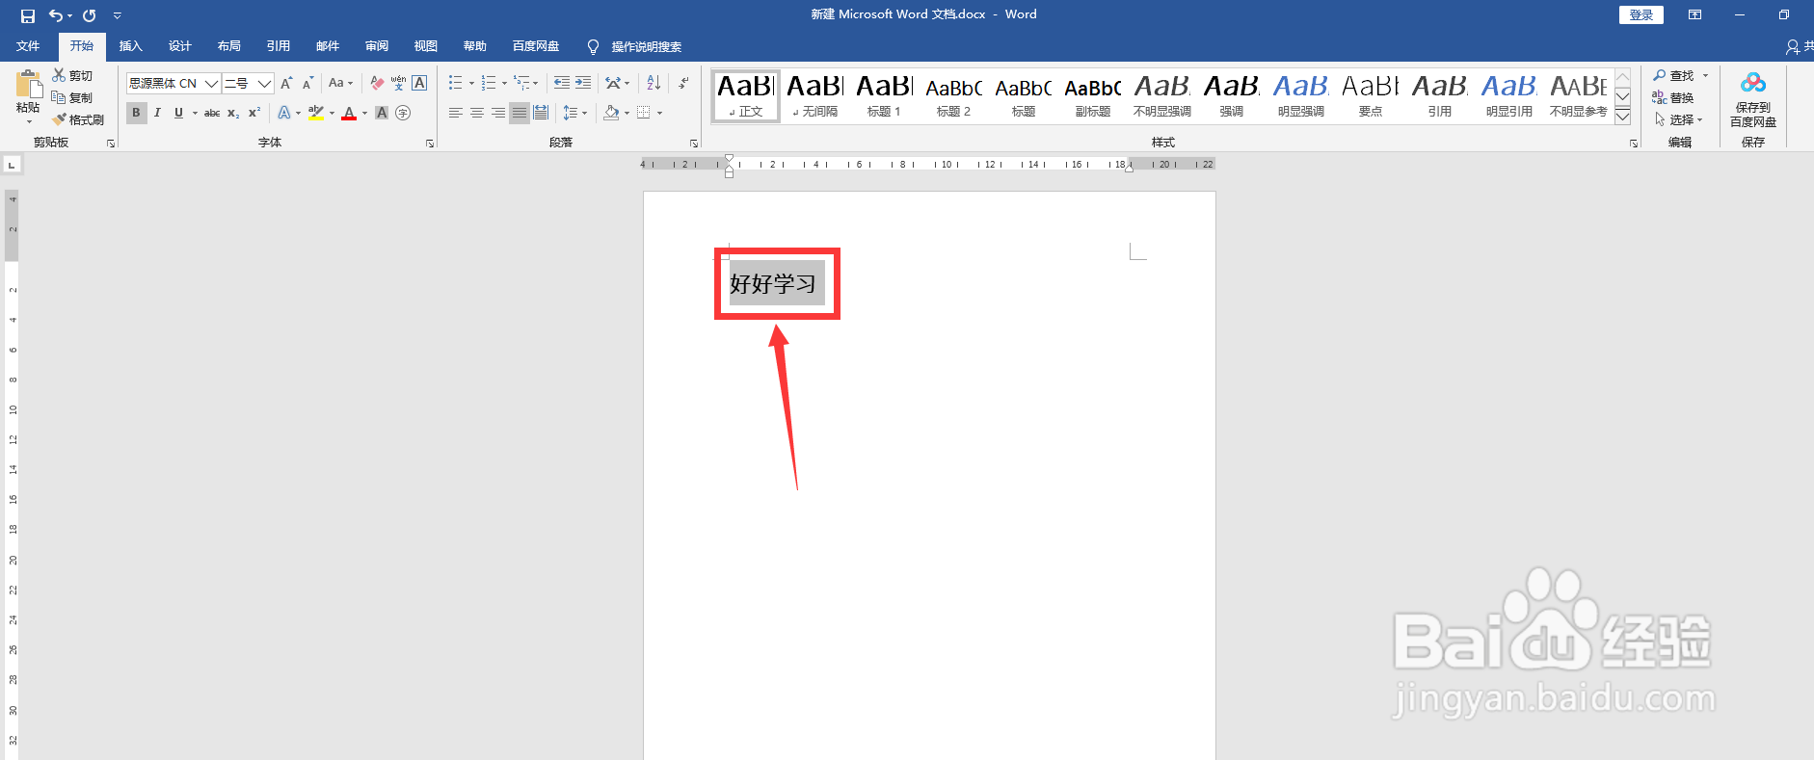Open the Paste (粘贴) options dropdown arrow
This screenshot has width=1814, height=760.
tap(28, 121)
